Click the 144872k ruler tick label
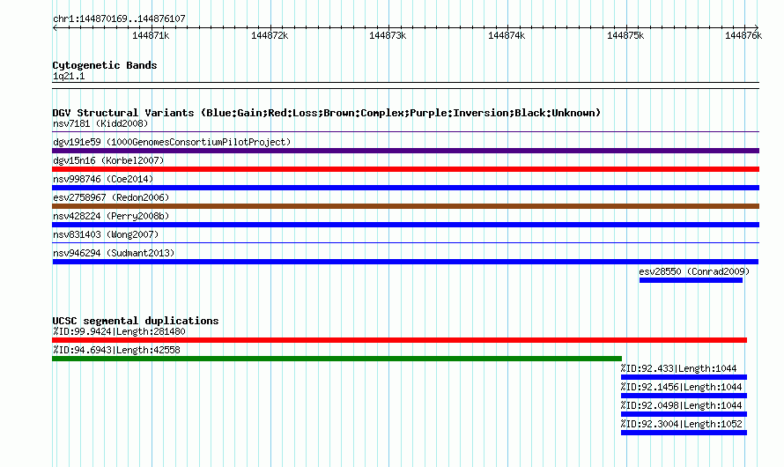784x467 pixels. click(x=270, y=35)
